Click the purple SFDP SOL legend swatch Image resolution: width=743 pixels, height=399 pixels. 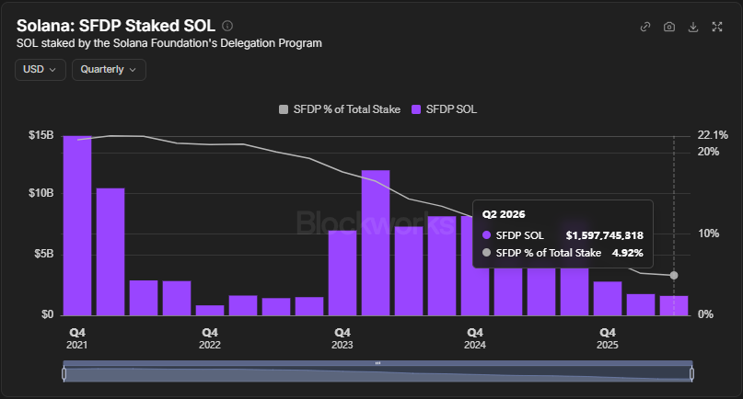point(416,109)
